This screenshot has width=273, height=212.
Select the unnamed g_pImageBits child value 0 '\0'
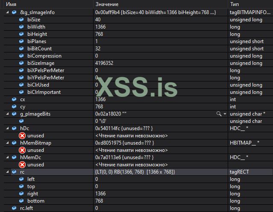101,121
